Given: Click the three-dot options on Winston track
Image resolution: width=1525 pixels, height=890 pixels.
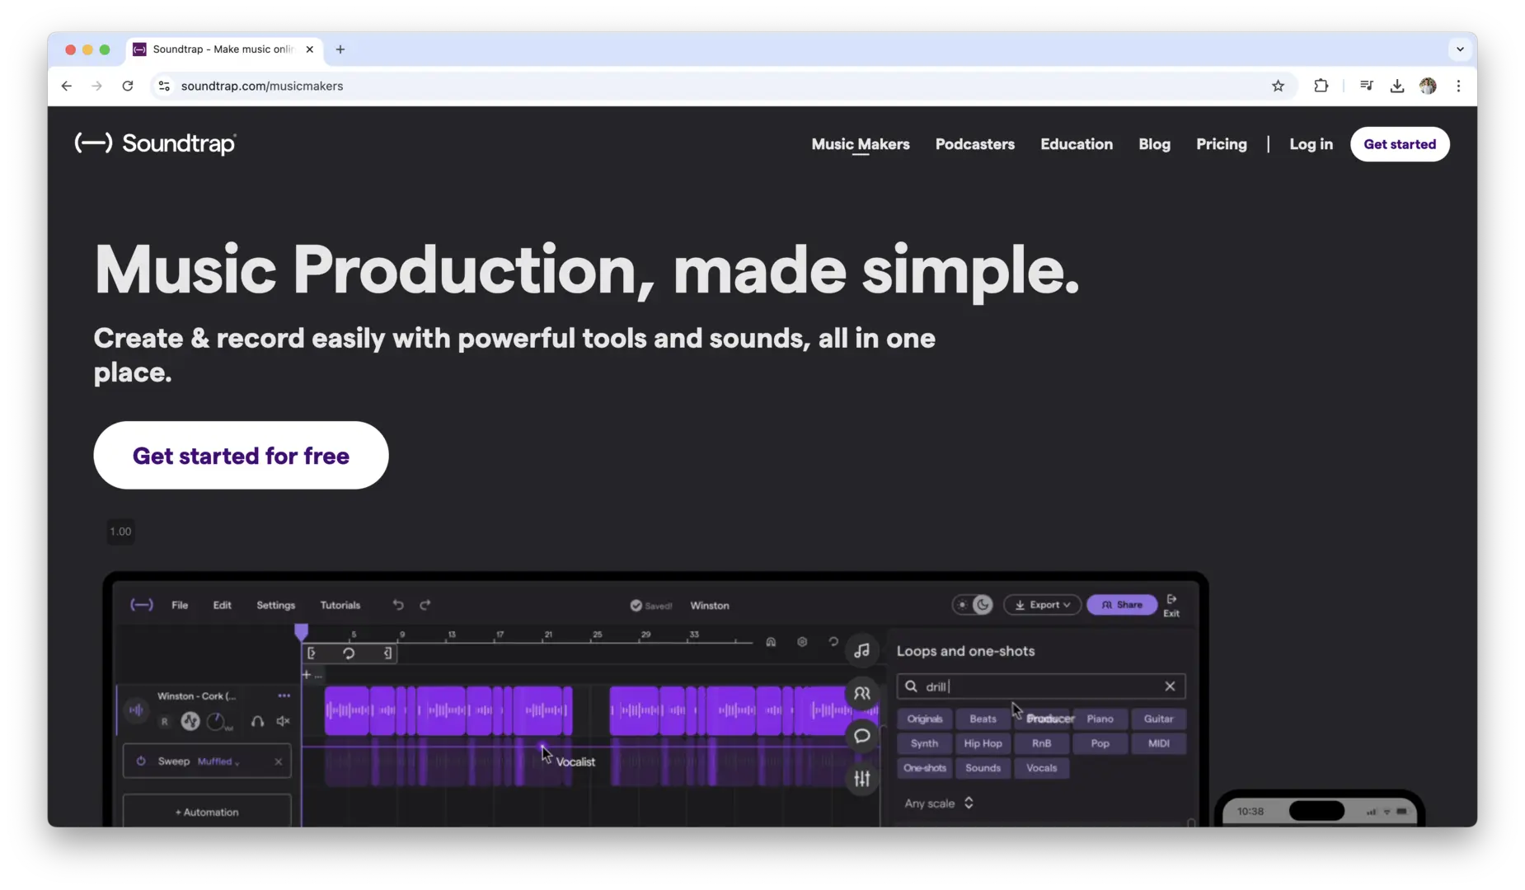Looking at the screenshot, I should click(x=284, y=696).
